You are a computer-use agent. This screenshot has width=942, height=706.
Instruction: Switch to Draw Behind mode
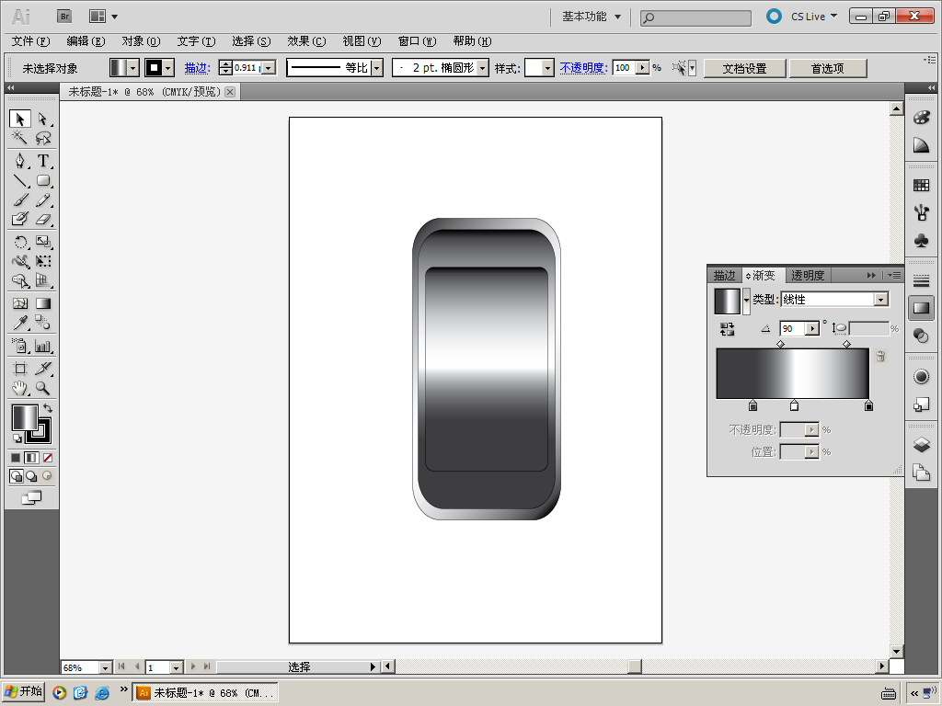point(31,476)
